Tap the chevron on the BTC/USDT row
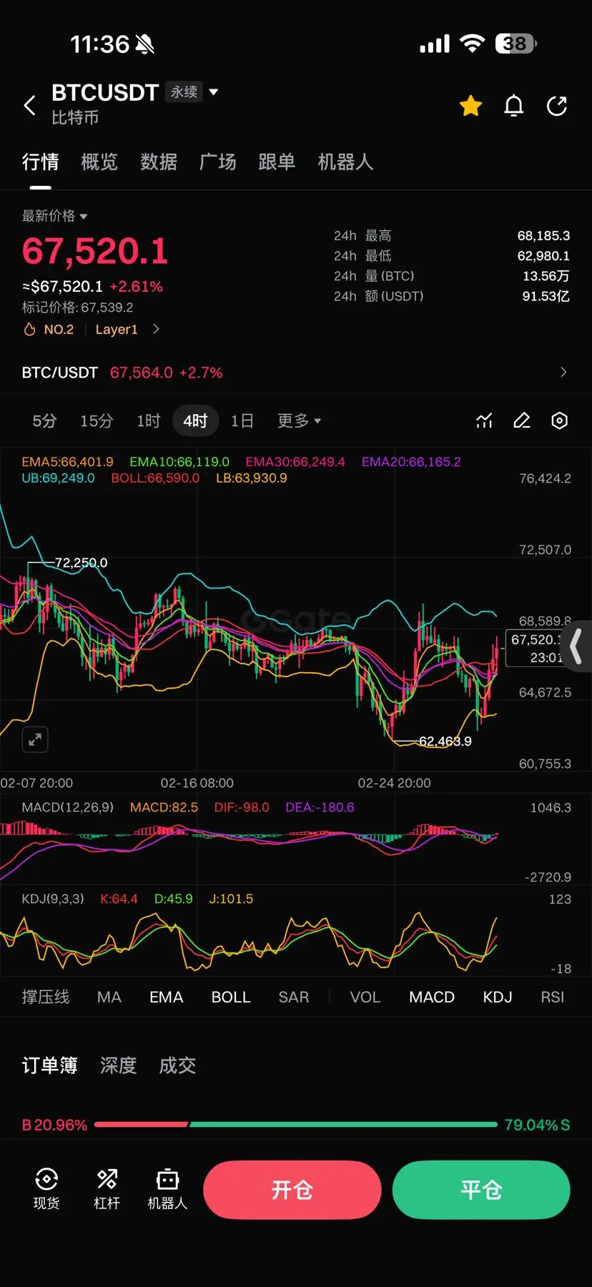This screenshot has width=592, height=1287. (563, 373)
